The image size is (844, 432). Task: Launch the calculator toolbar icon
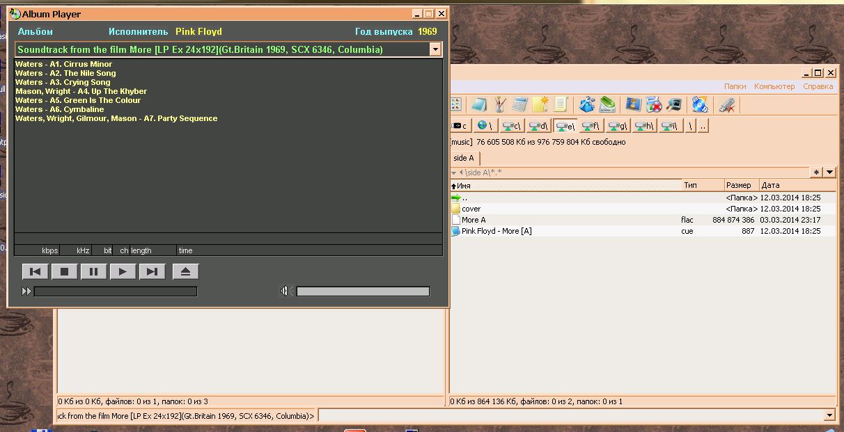tap(519, 104)
